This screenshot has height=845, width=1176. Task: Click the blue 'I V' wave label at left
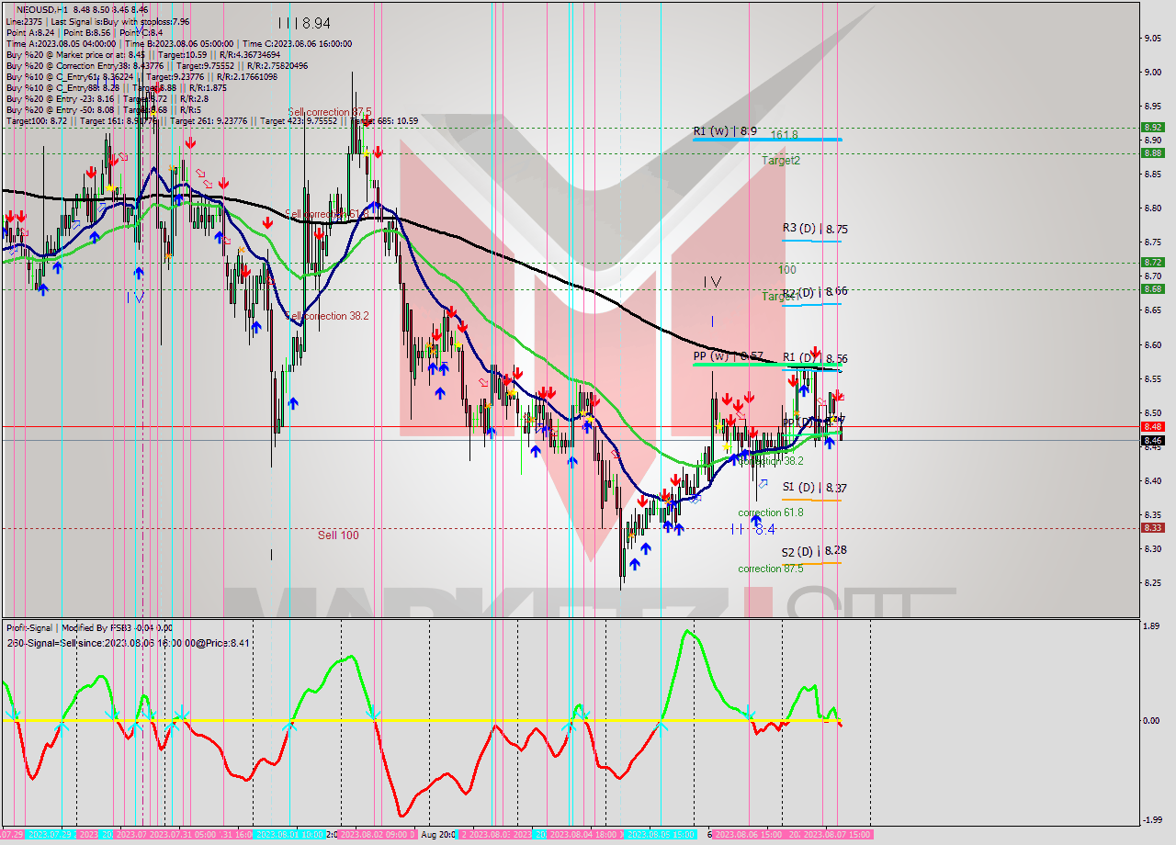click(135, 297)
